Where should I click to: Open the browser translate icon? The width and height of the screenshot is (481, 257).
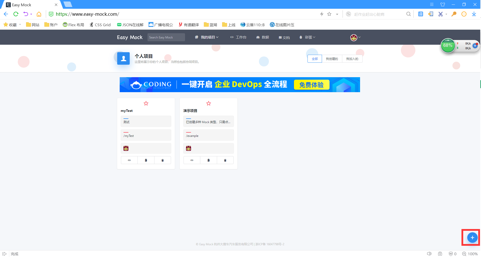[x=421, y=14]
